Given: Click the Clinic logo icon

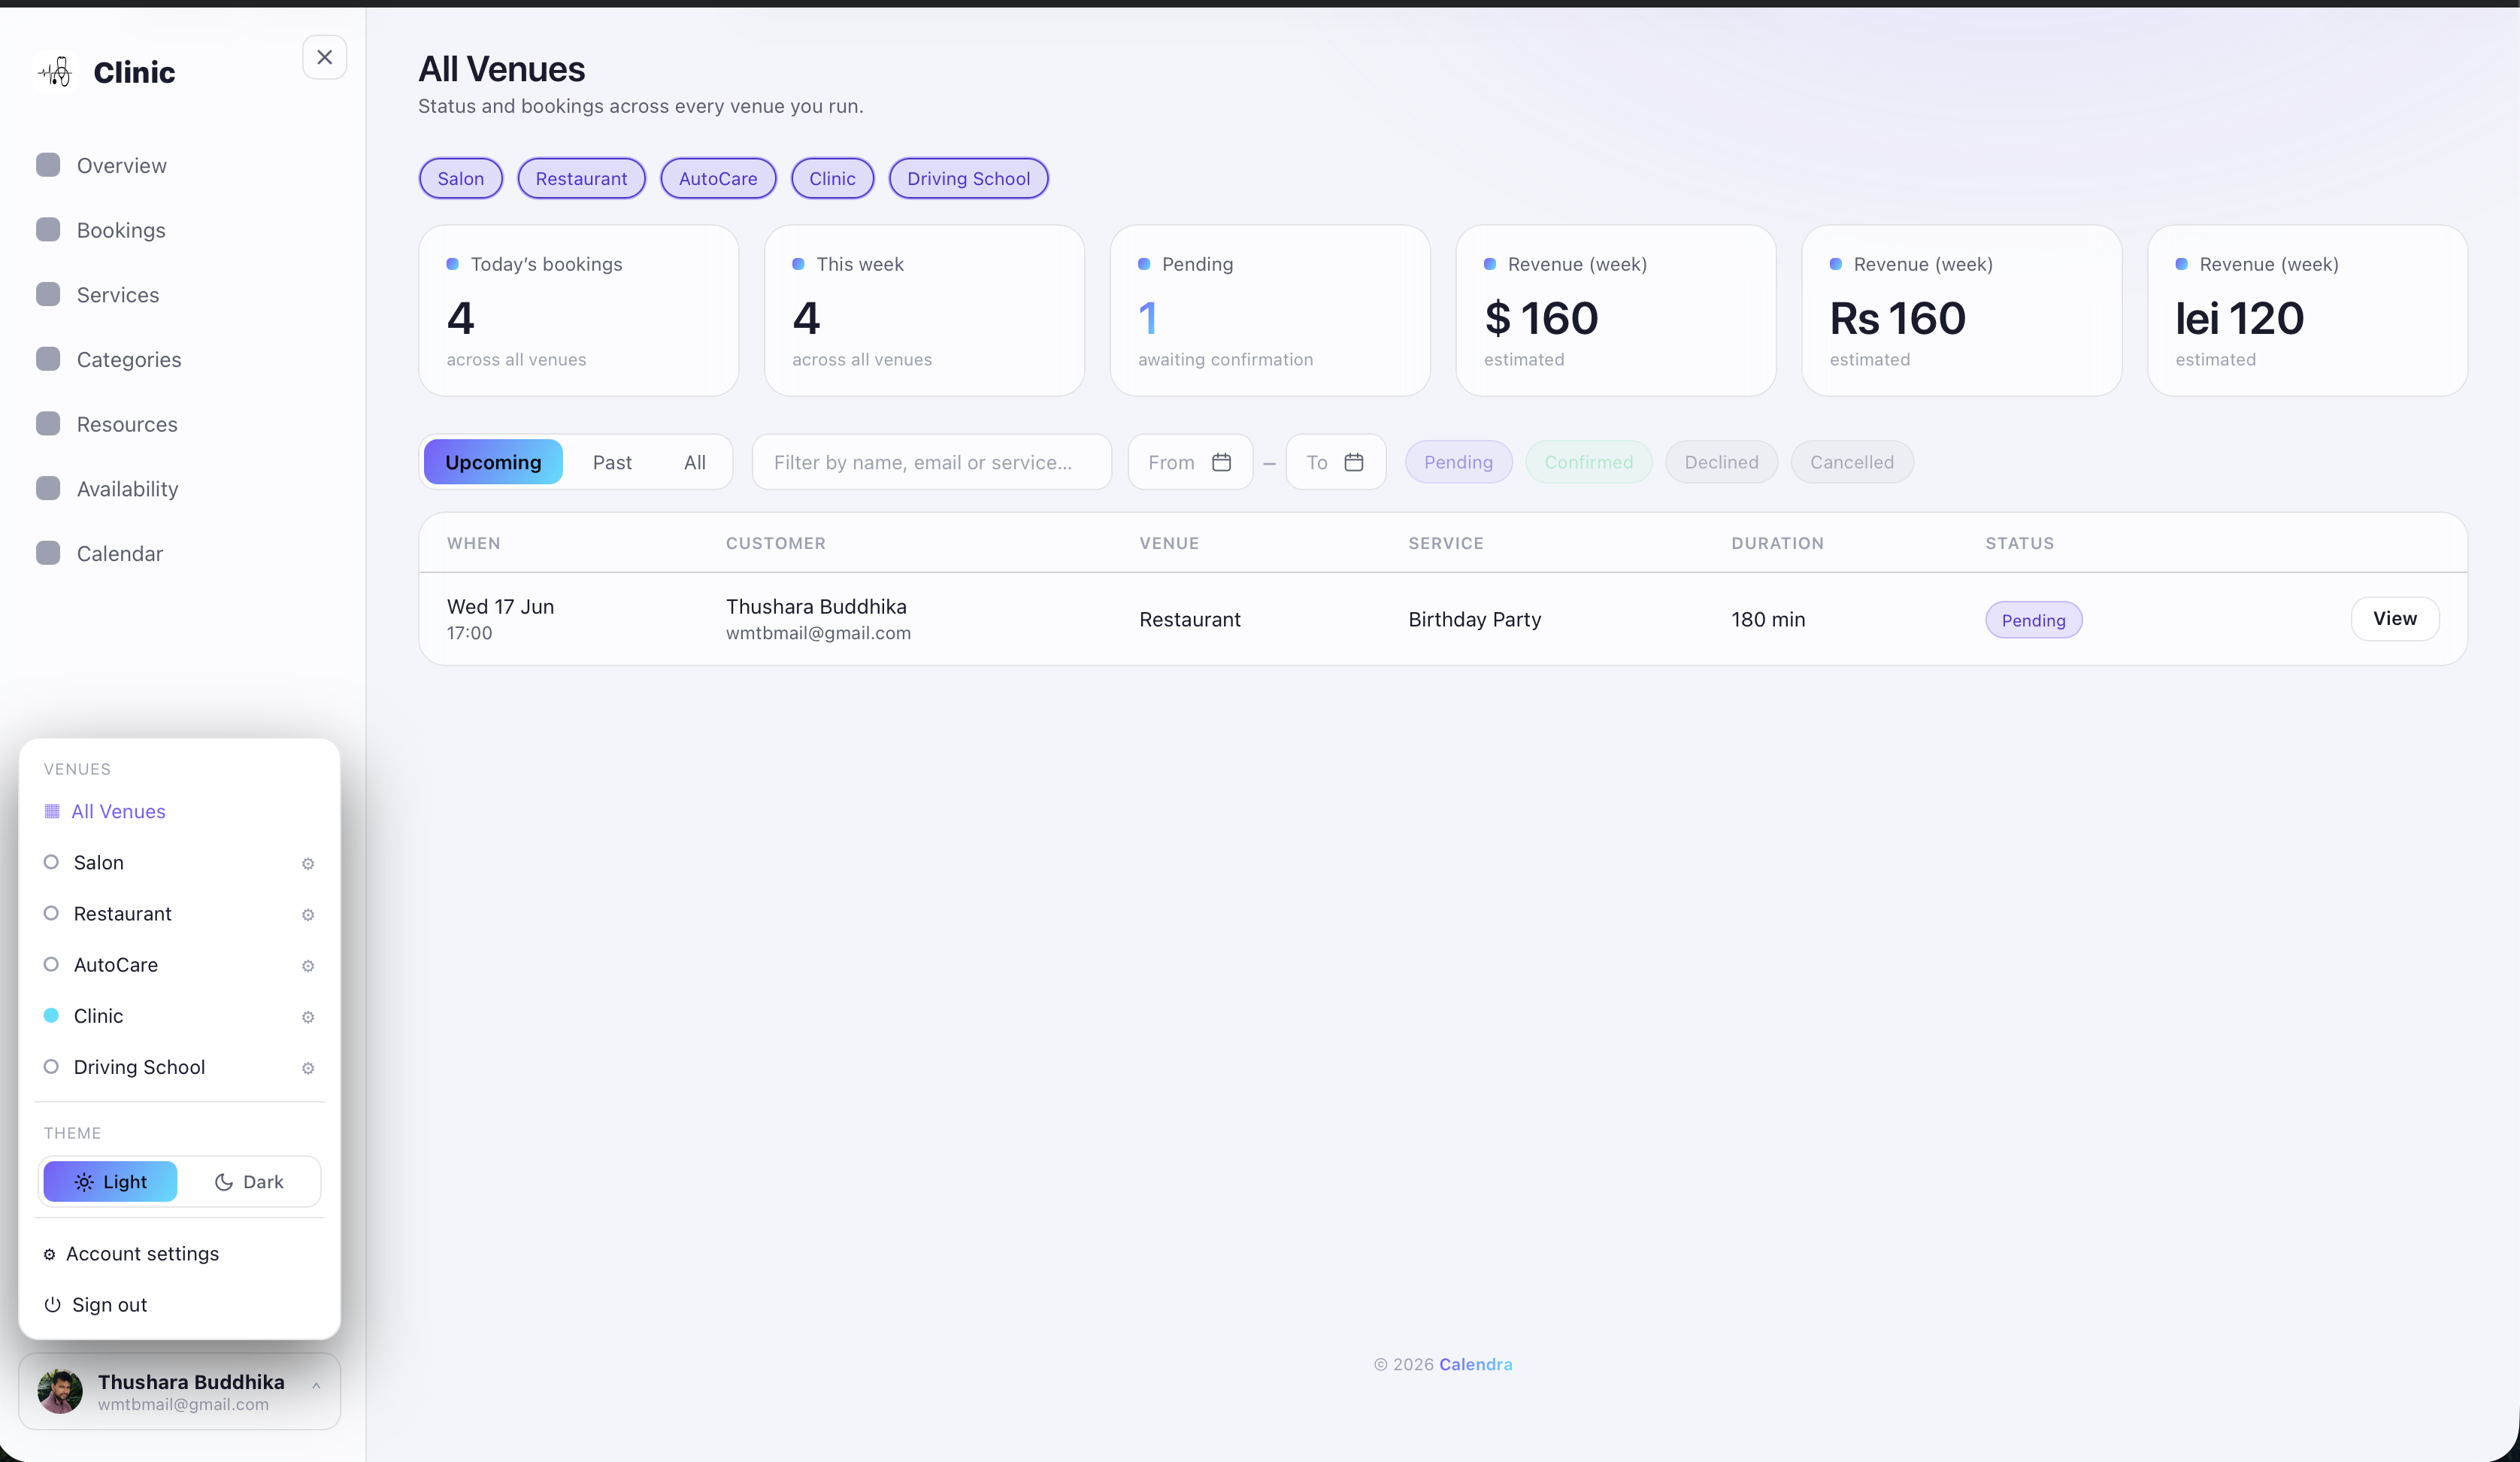Looking at the screenshot, I should click(56, 72).
